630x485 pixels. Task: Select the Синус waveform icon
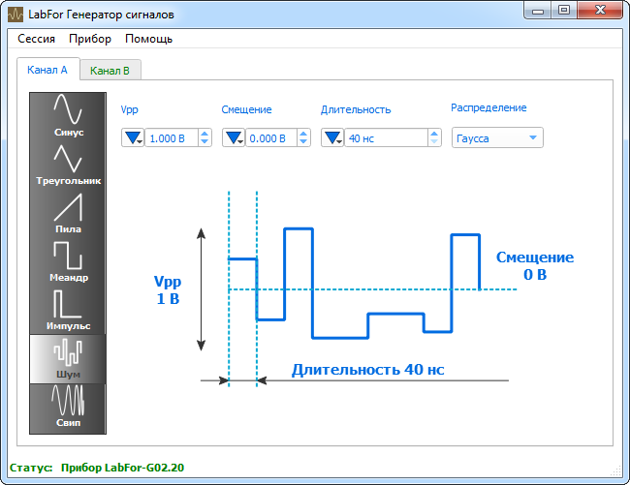68,115
